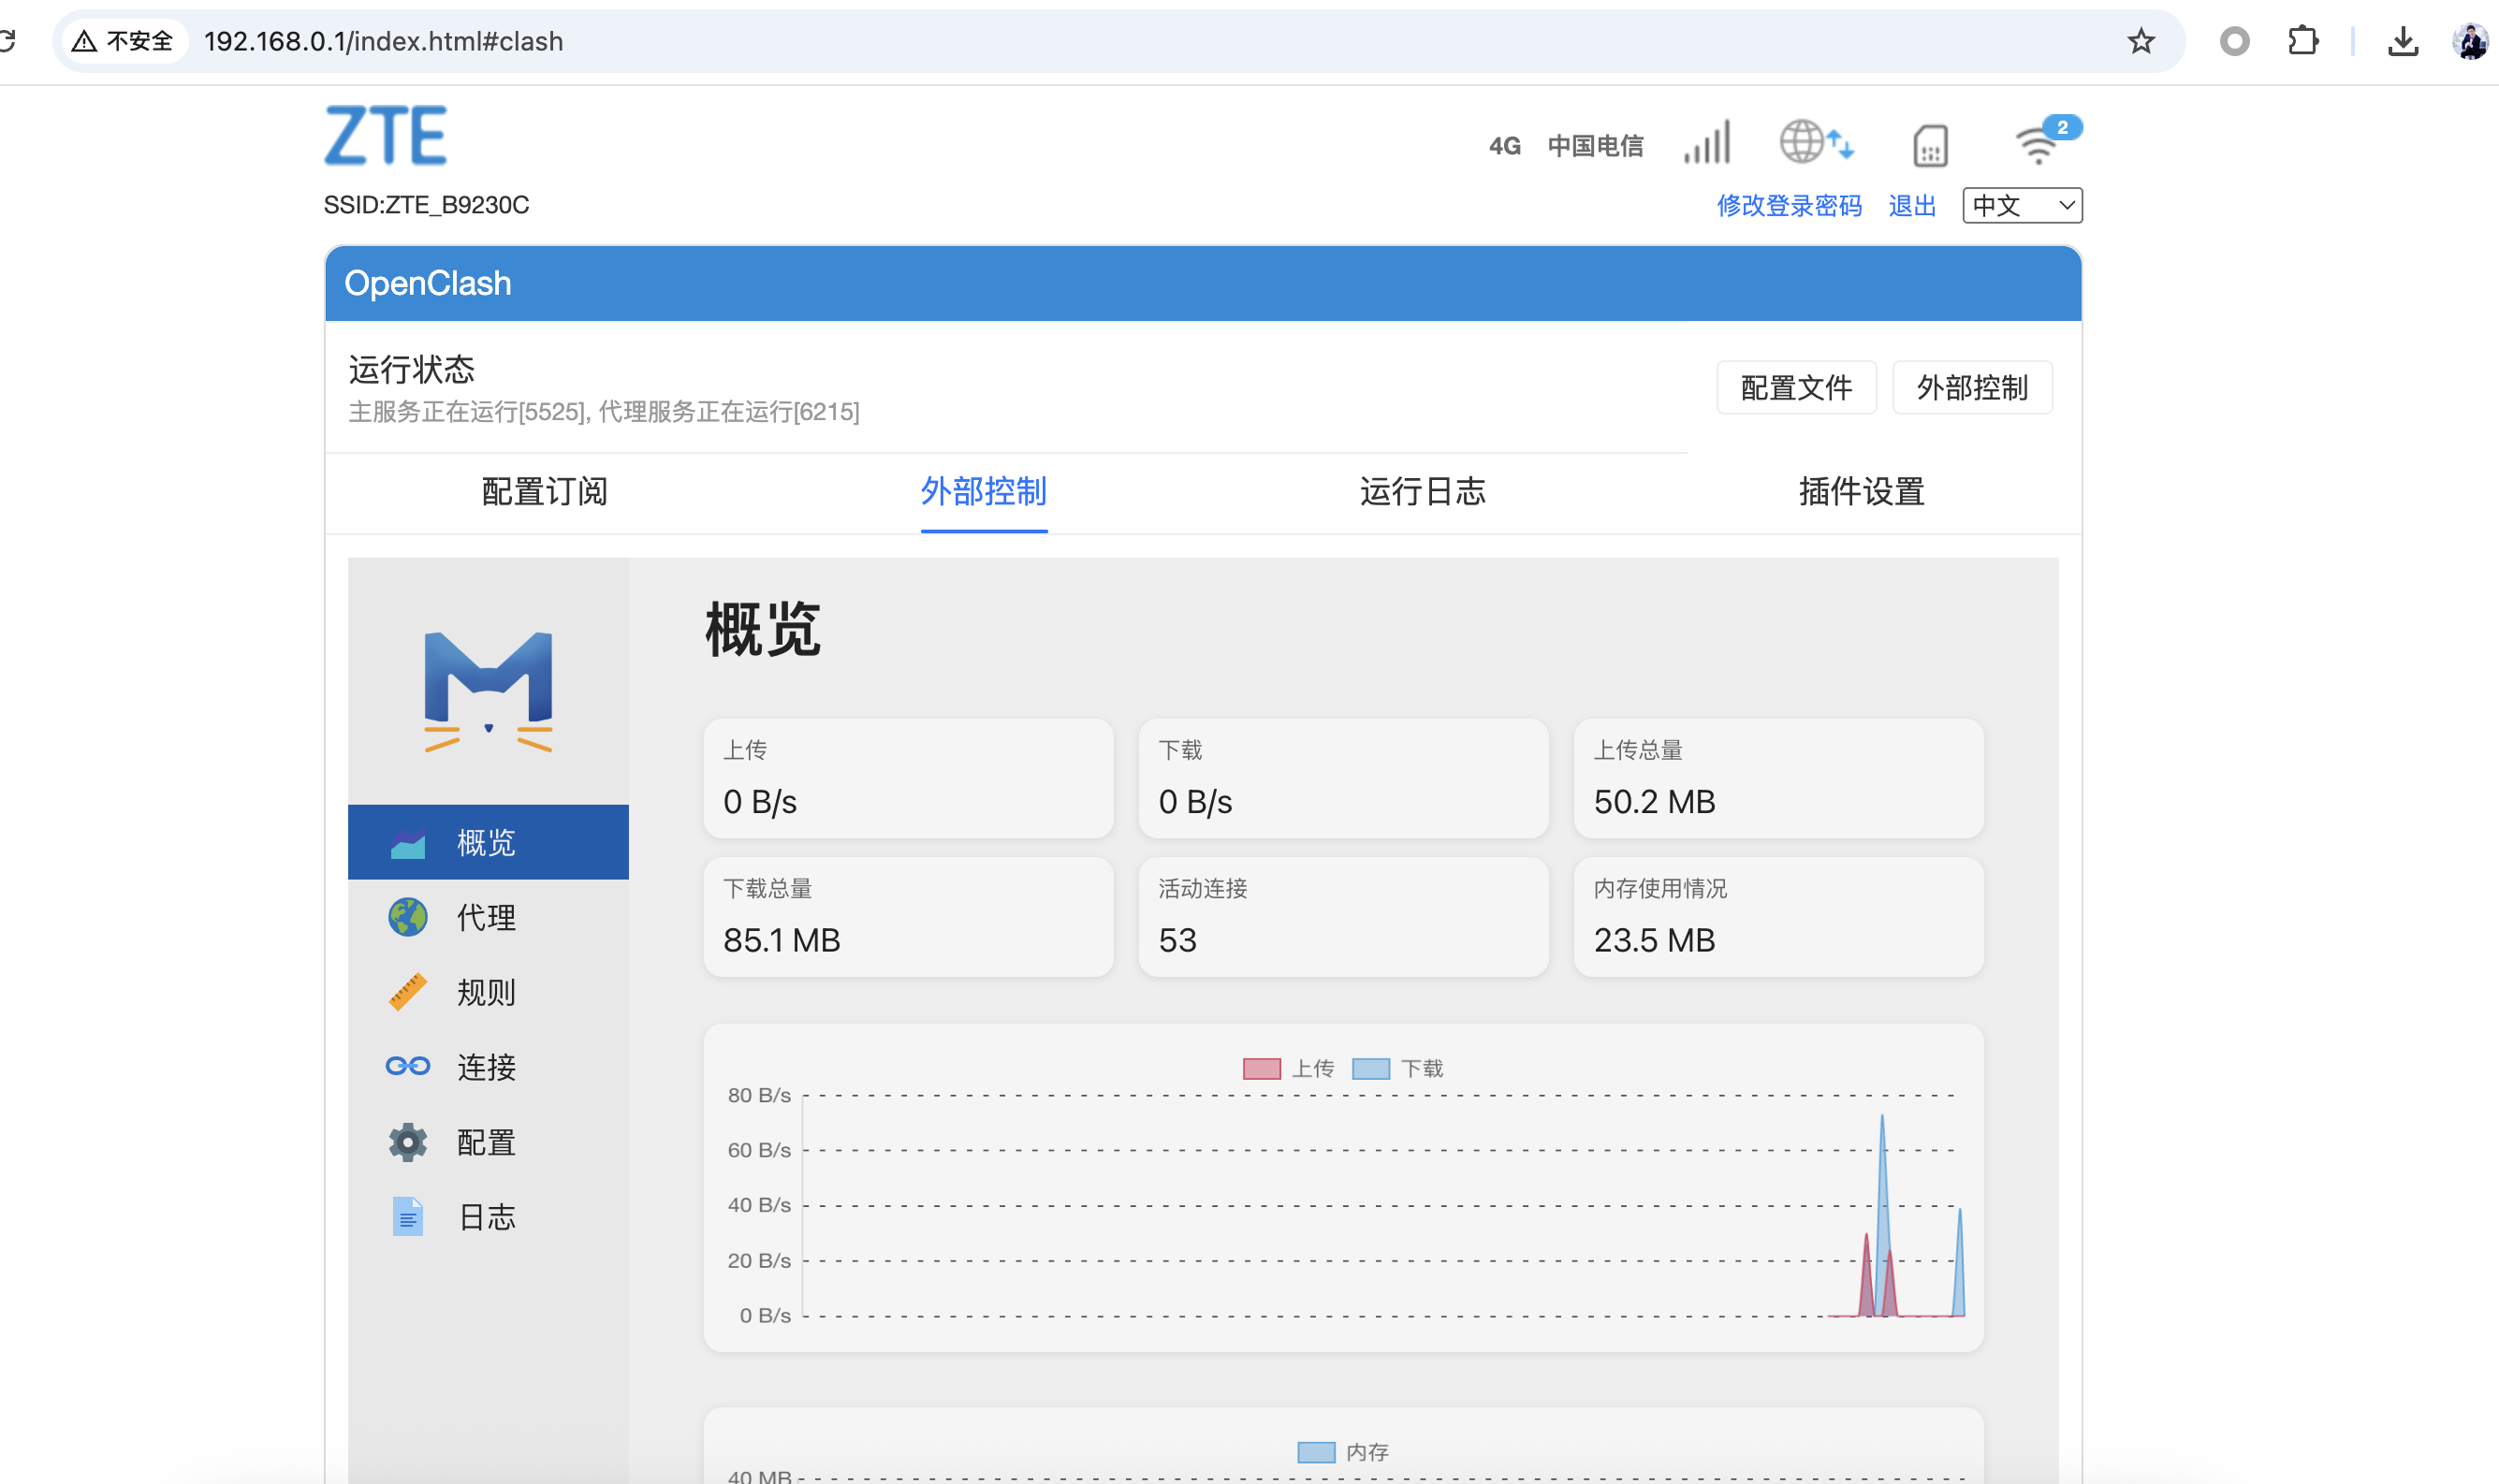
Task: Click the 概览 chart icon in sidebar
Action: [x=408, y=843]
